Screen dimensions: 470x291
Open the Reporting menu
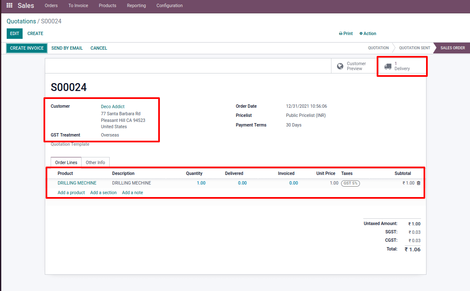tap(136, 5)
